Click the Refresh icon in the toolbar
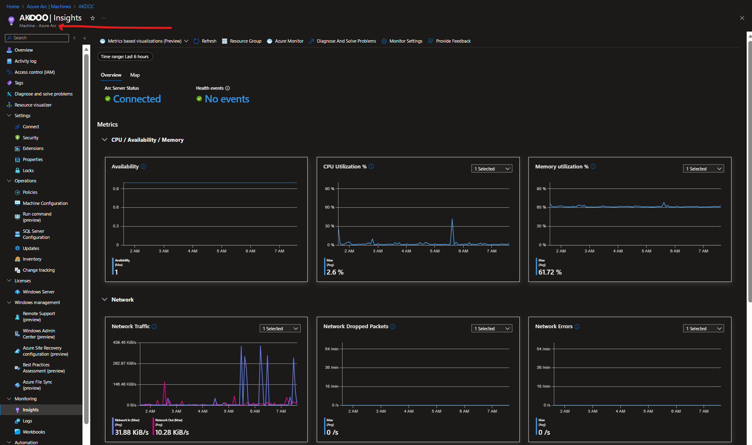Screen dimensions: 752x445 click(197, 41)
